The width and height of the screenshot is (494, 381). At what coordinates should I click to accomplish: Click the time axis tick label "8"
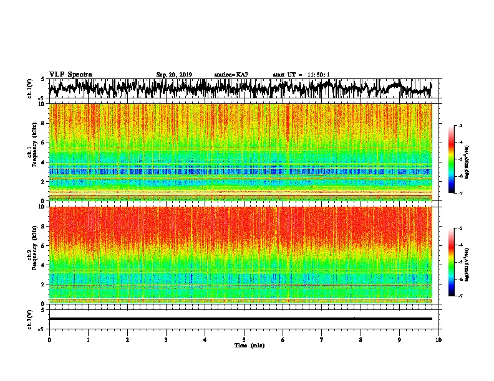point(361,340)
